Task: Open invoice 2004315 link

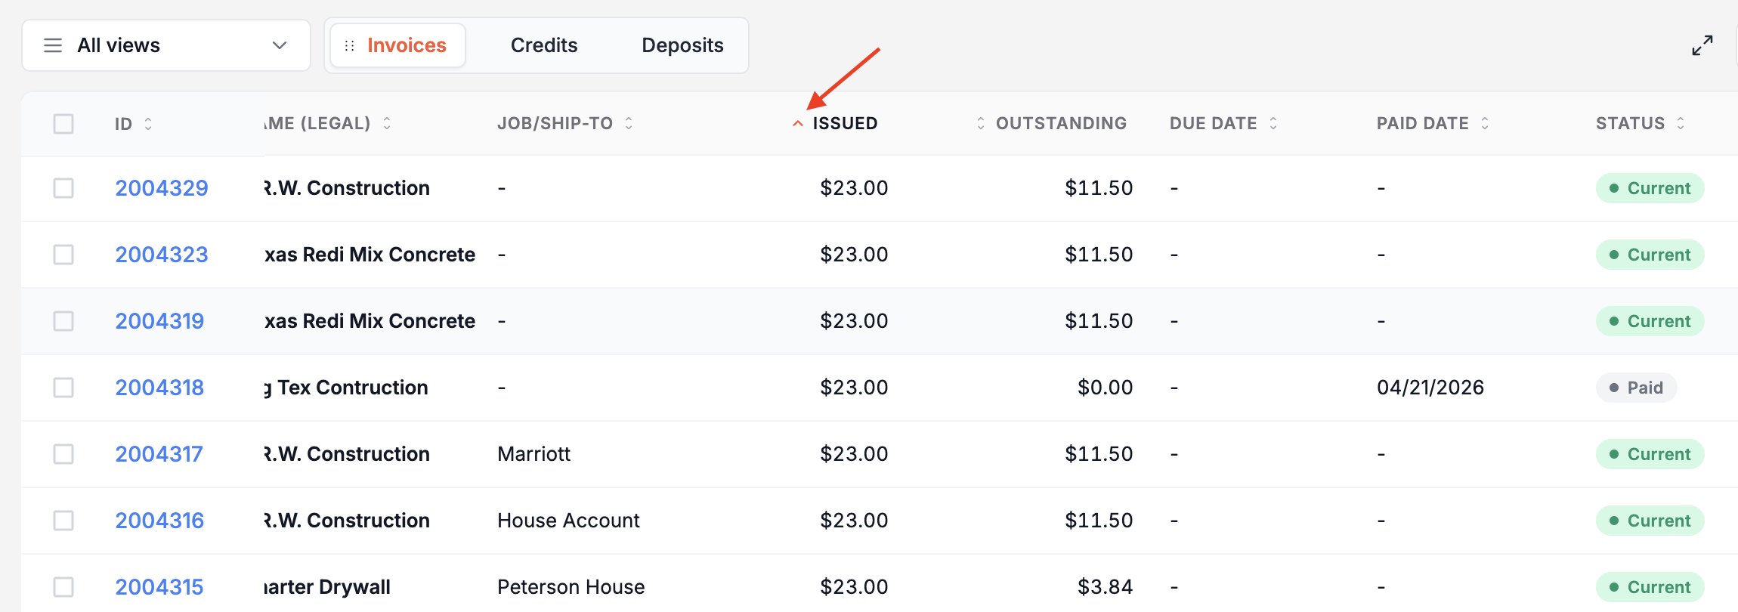Action: point(159,587)
